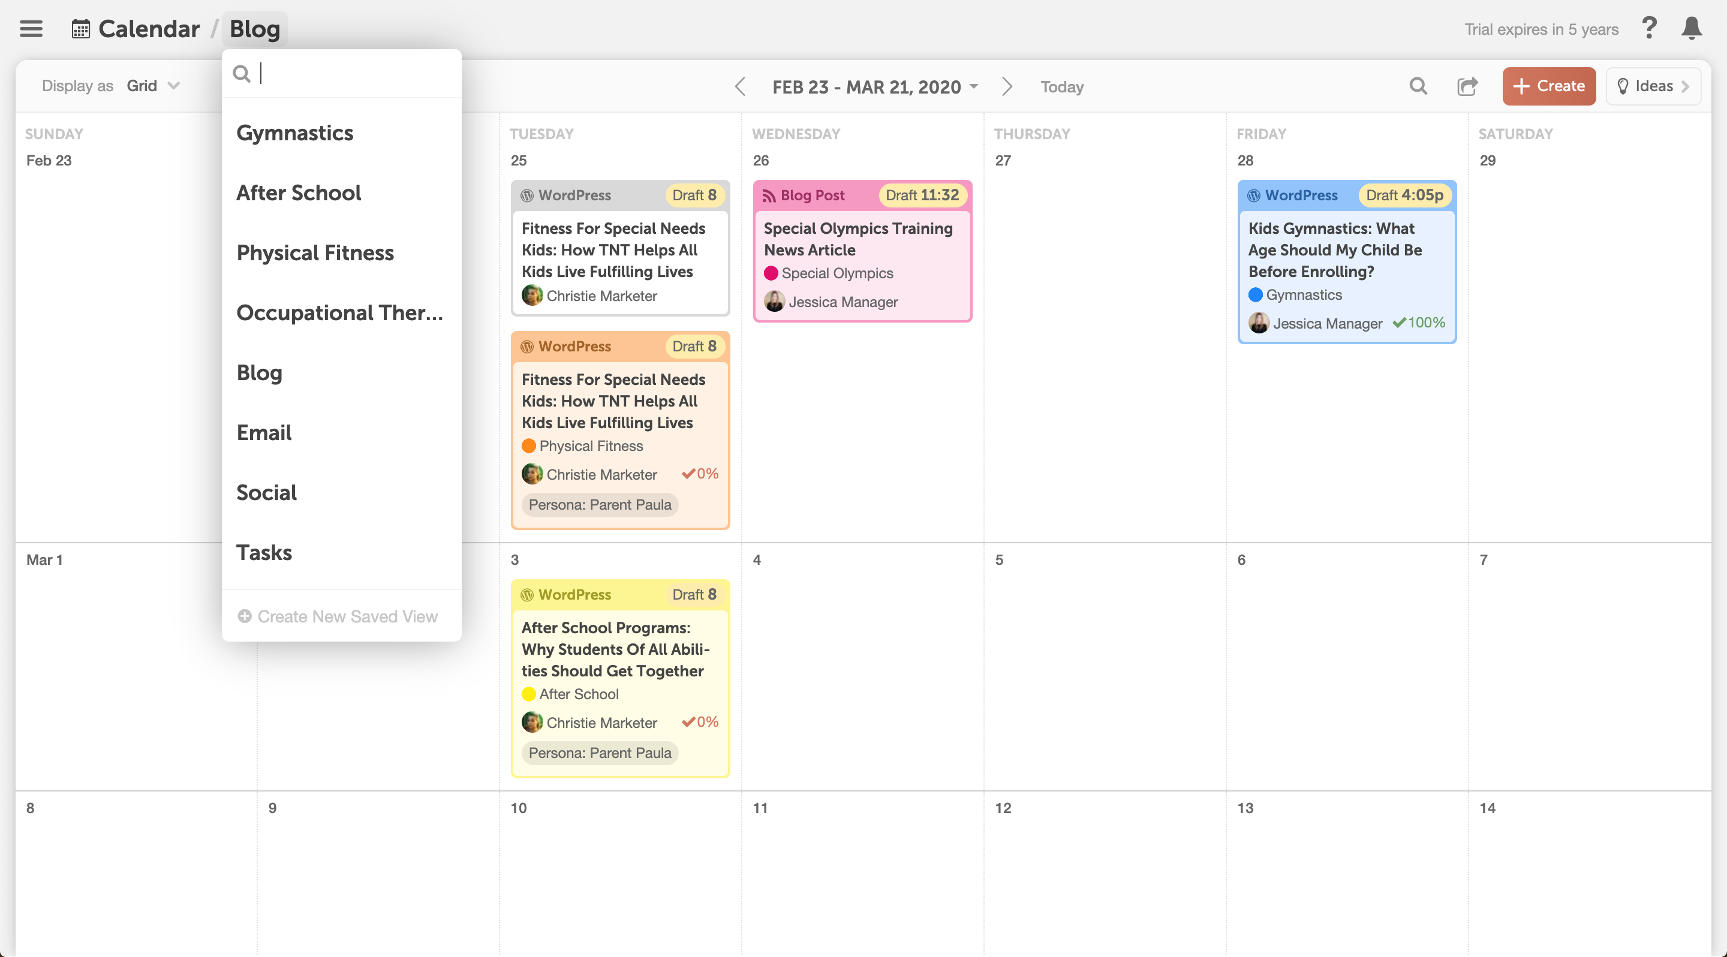Image resolution: width=1727 pixels, height=957 pixels.
Task: Click the RSS icon on Blog Post card
Action: [x=769, y=195]
